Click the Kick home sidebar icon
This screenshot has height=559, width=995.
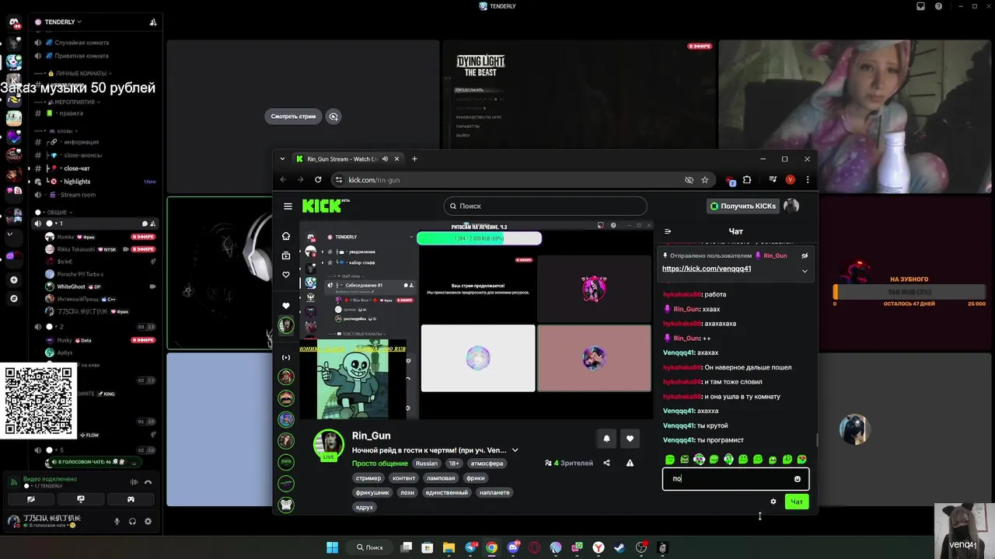286,236
